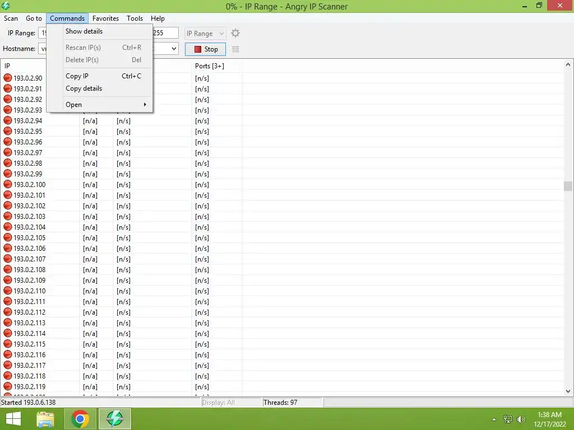
Task: Open the Scan menu
Action: tap(11, 18)
